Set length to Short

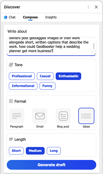(x=16, y=151)
